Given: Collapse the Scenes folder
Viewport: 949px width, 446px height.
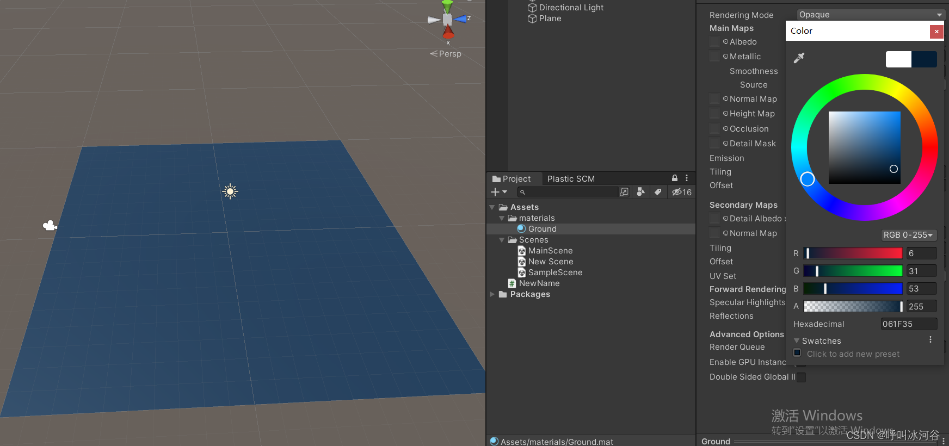Looking at the screenshot, I should 502,240.
